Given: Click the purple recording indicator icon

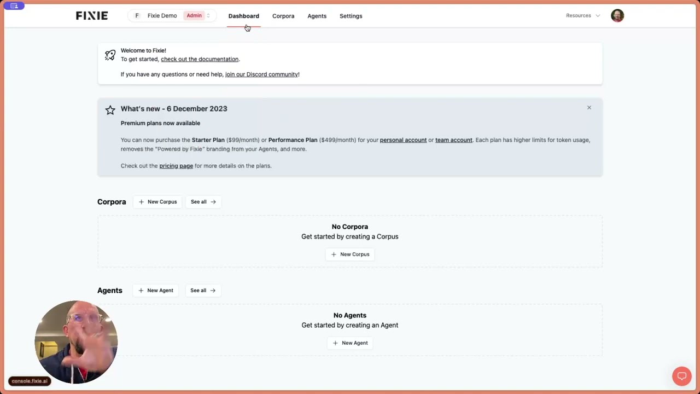Looking at the screenshot, I should click(14, 5).
